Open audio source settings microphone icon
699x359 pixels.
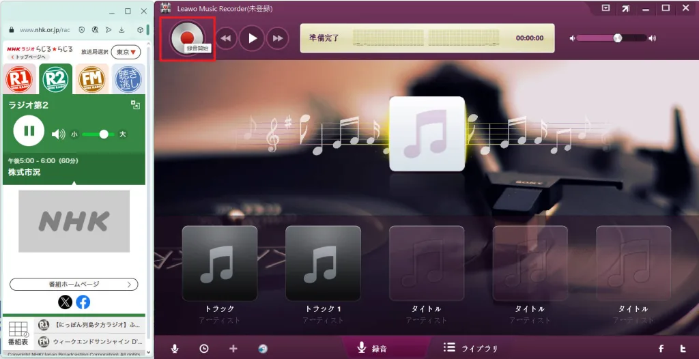tap(175, 349)
